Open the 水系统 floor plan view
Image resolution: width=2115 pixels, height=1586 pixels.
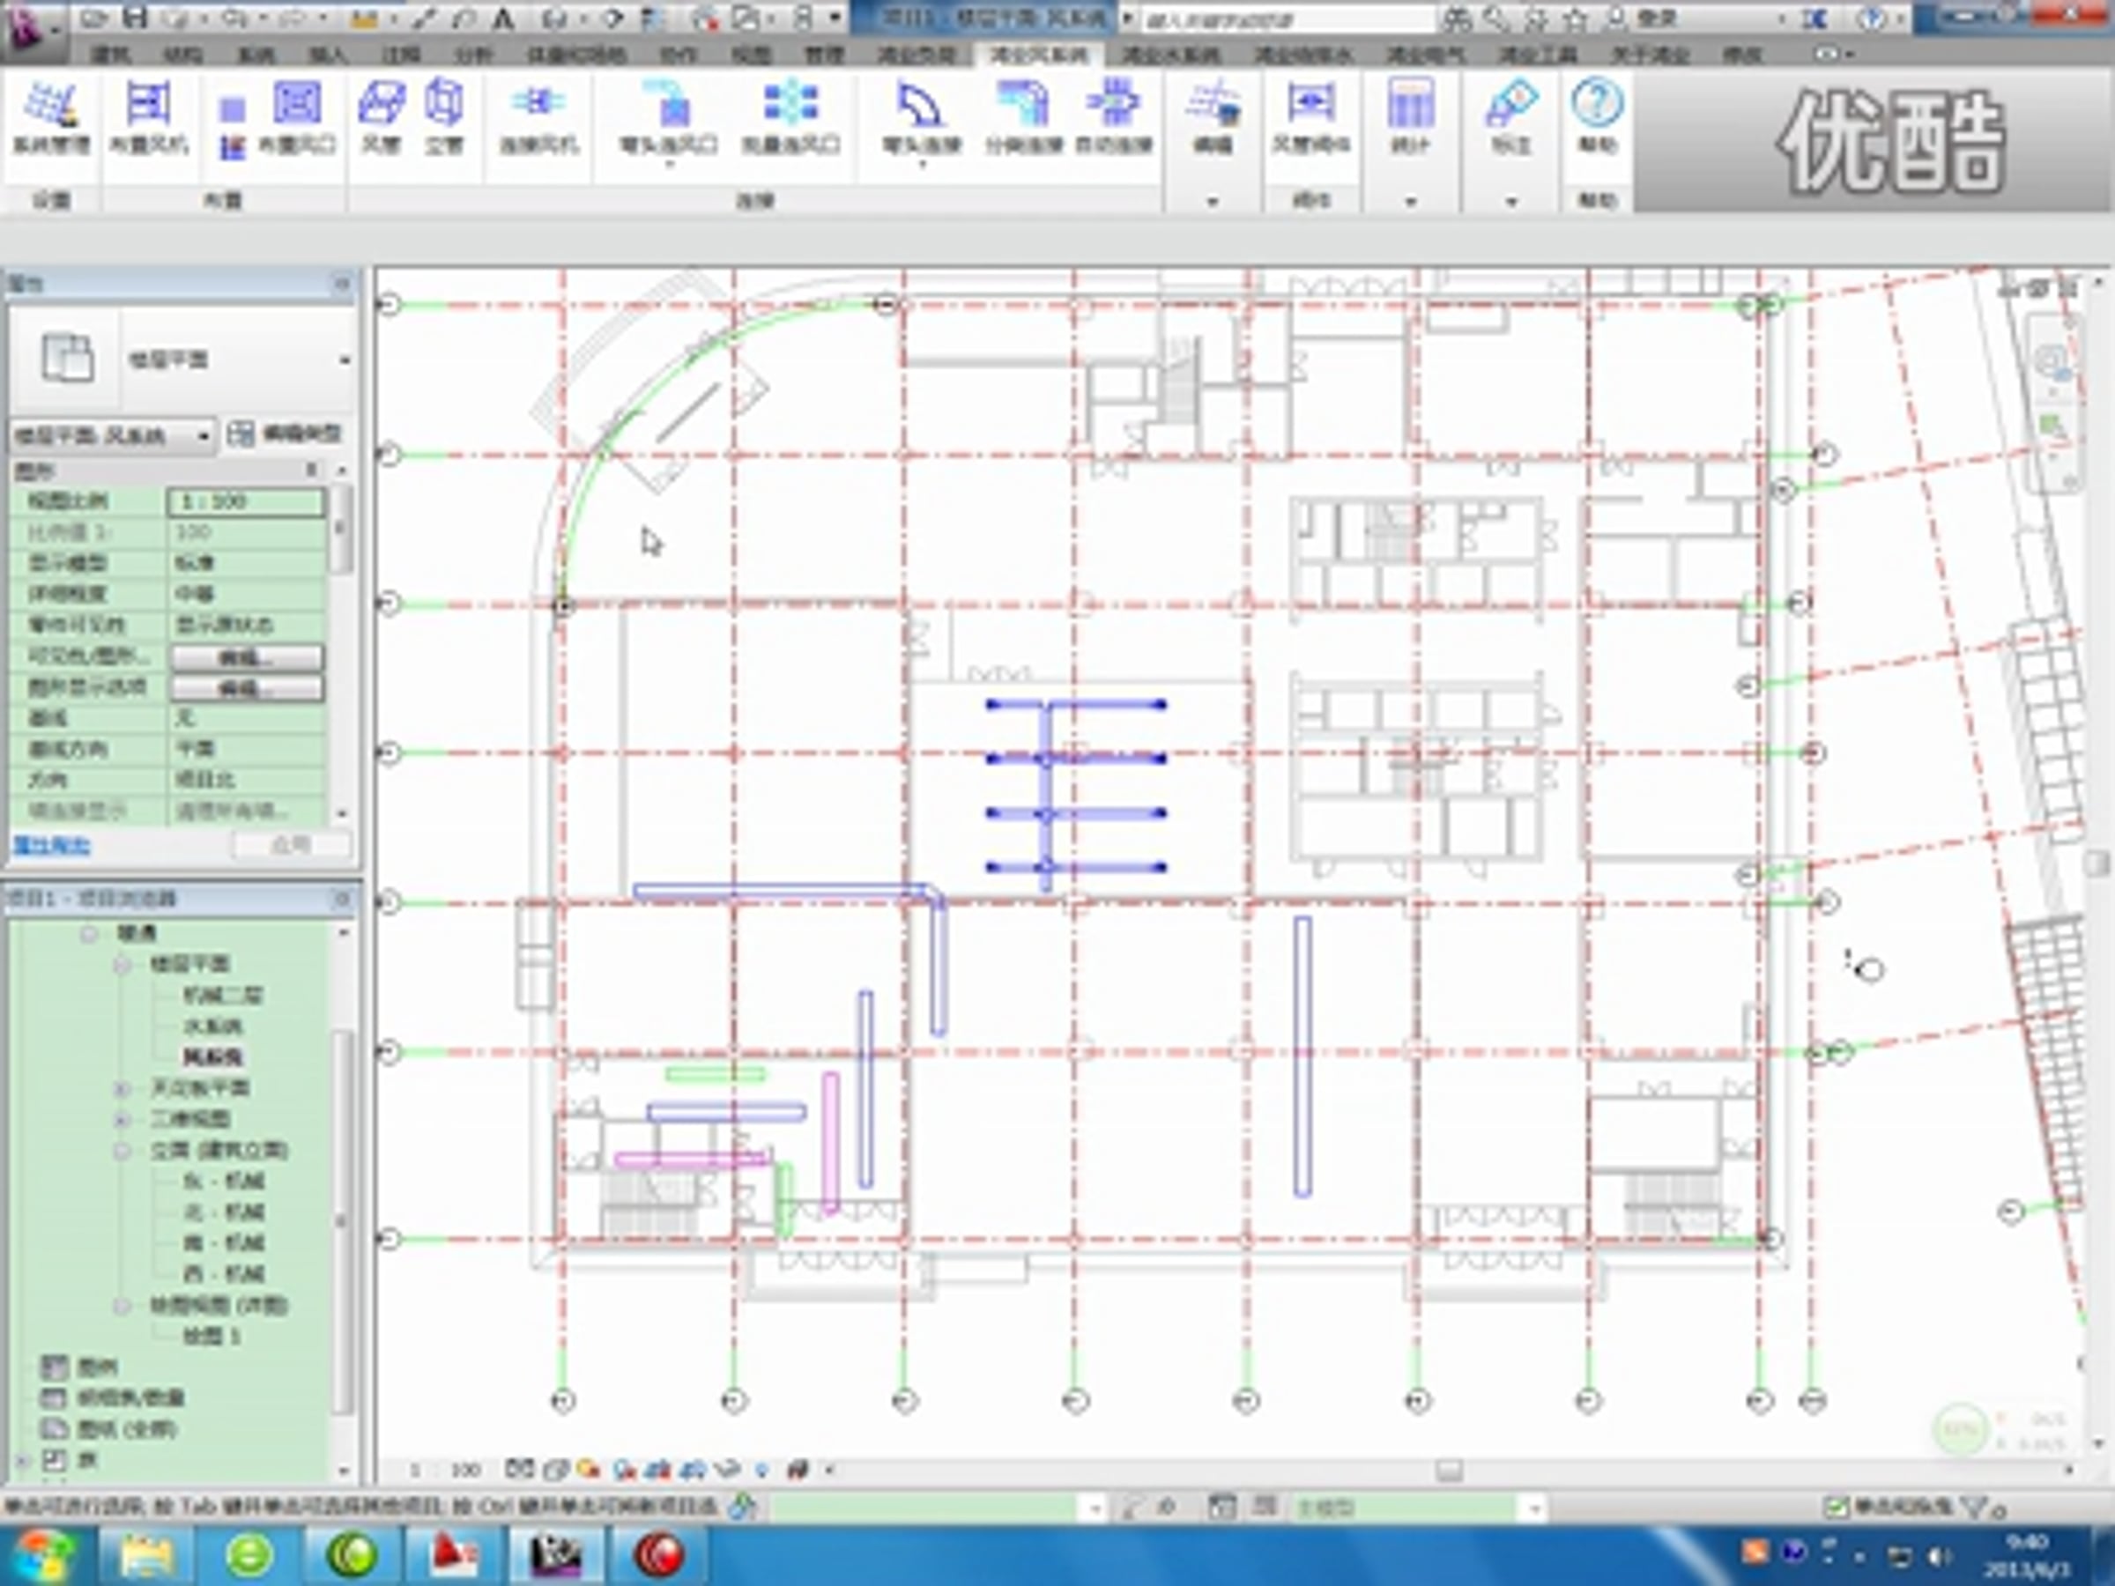(x=213, y=1026)
